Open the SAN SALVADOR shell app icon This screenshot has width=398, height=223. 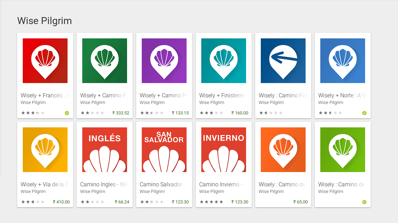tap(164, 150)
